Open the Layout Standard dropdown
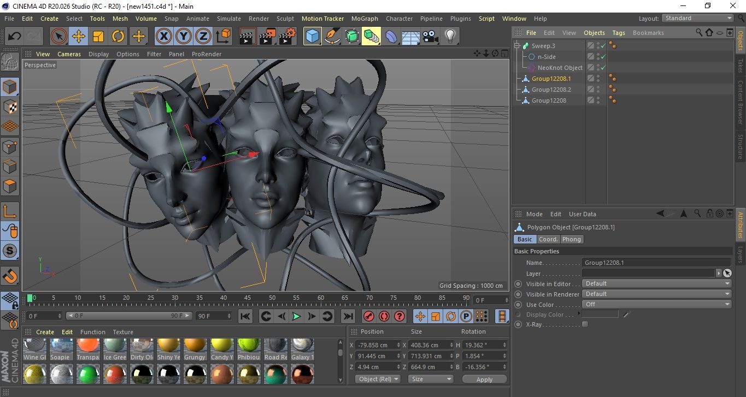Image resolution: width=746 pixels, height=397 pixels. tap(698, 18)
